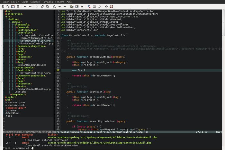Open the Outils menu
The width and height of the screenshot is (225, 150).
click(x=25, y=2)
